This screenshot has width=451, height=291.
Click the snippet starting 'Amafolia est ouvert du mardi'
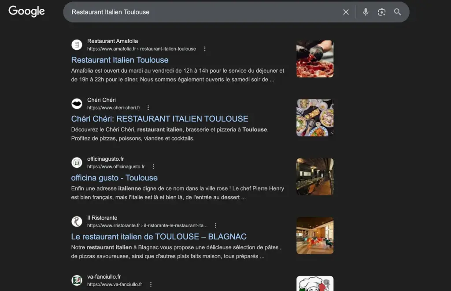[177, 75]
